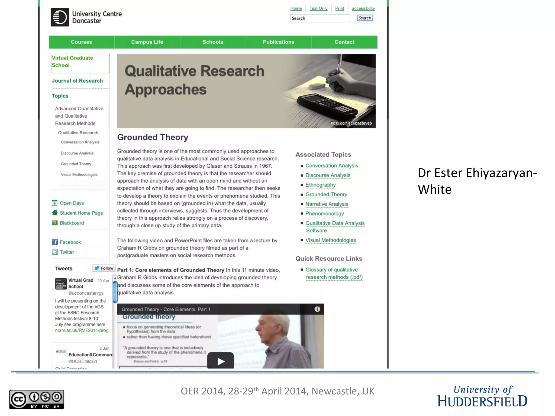Image resolution: width=555 pixels, height=416 pixels.
Task: Click into the Search text field
Action: point(320,18)
